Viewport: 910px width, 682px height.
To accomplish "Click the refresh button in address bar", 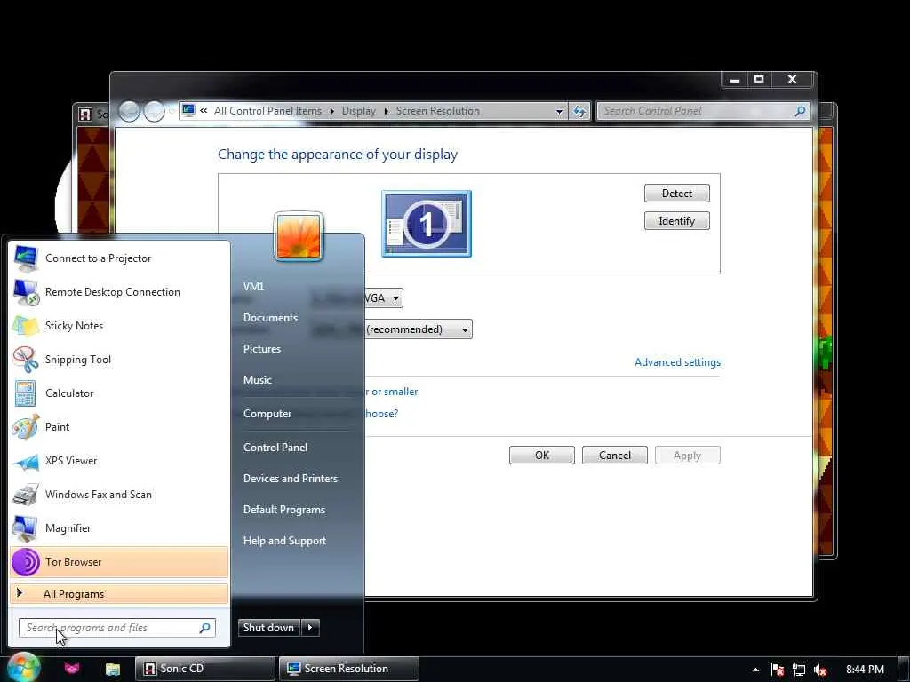I will click(579, 111).
